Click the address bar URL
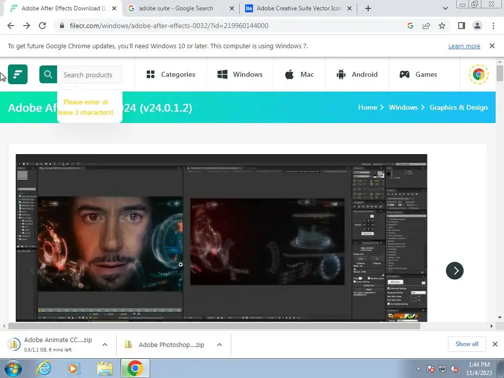 click(x=169, y=26)
